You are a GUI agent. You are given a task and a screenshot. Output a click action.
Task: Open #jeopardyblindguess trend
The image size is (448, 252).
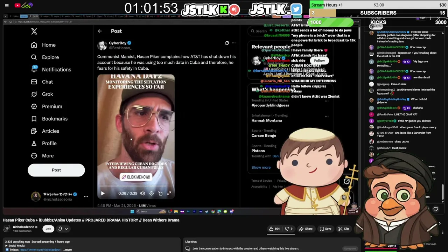pos(270,105)
